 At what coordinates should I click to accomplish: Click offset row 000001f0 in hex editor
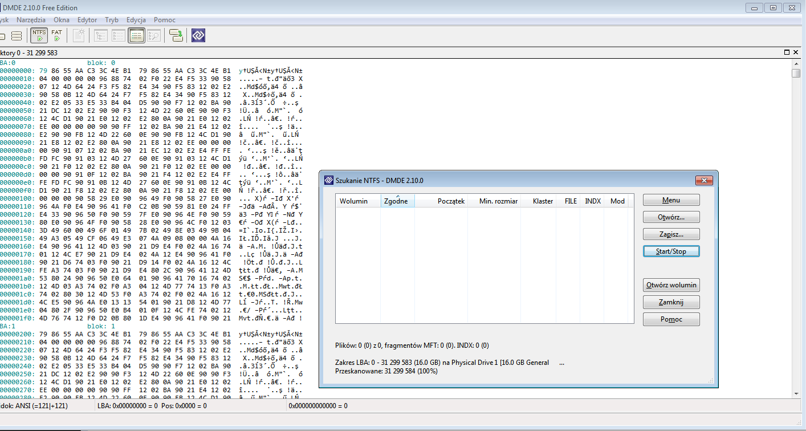[x=151, y=318]
